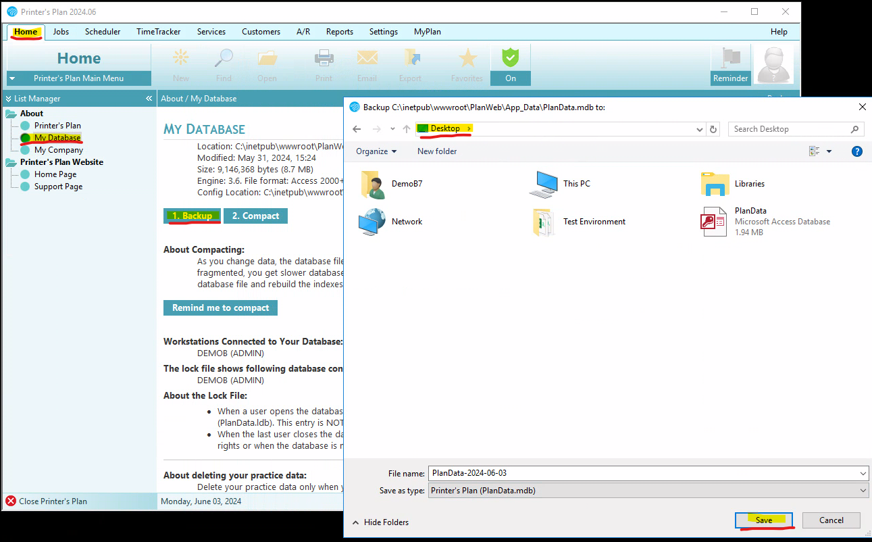Click the Find magnifier icon
This screenshot has height=542, width=872.
click(x=224, y=65)
